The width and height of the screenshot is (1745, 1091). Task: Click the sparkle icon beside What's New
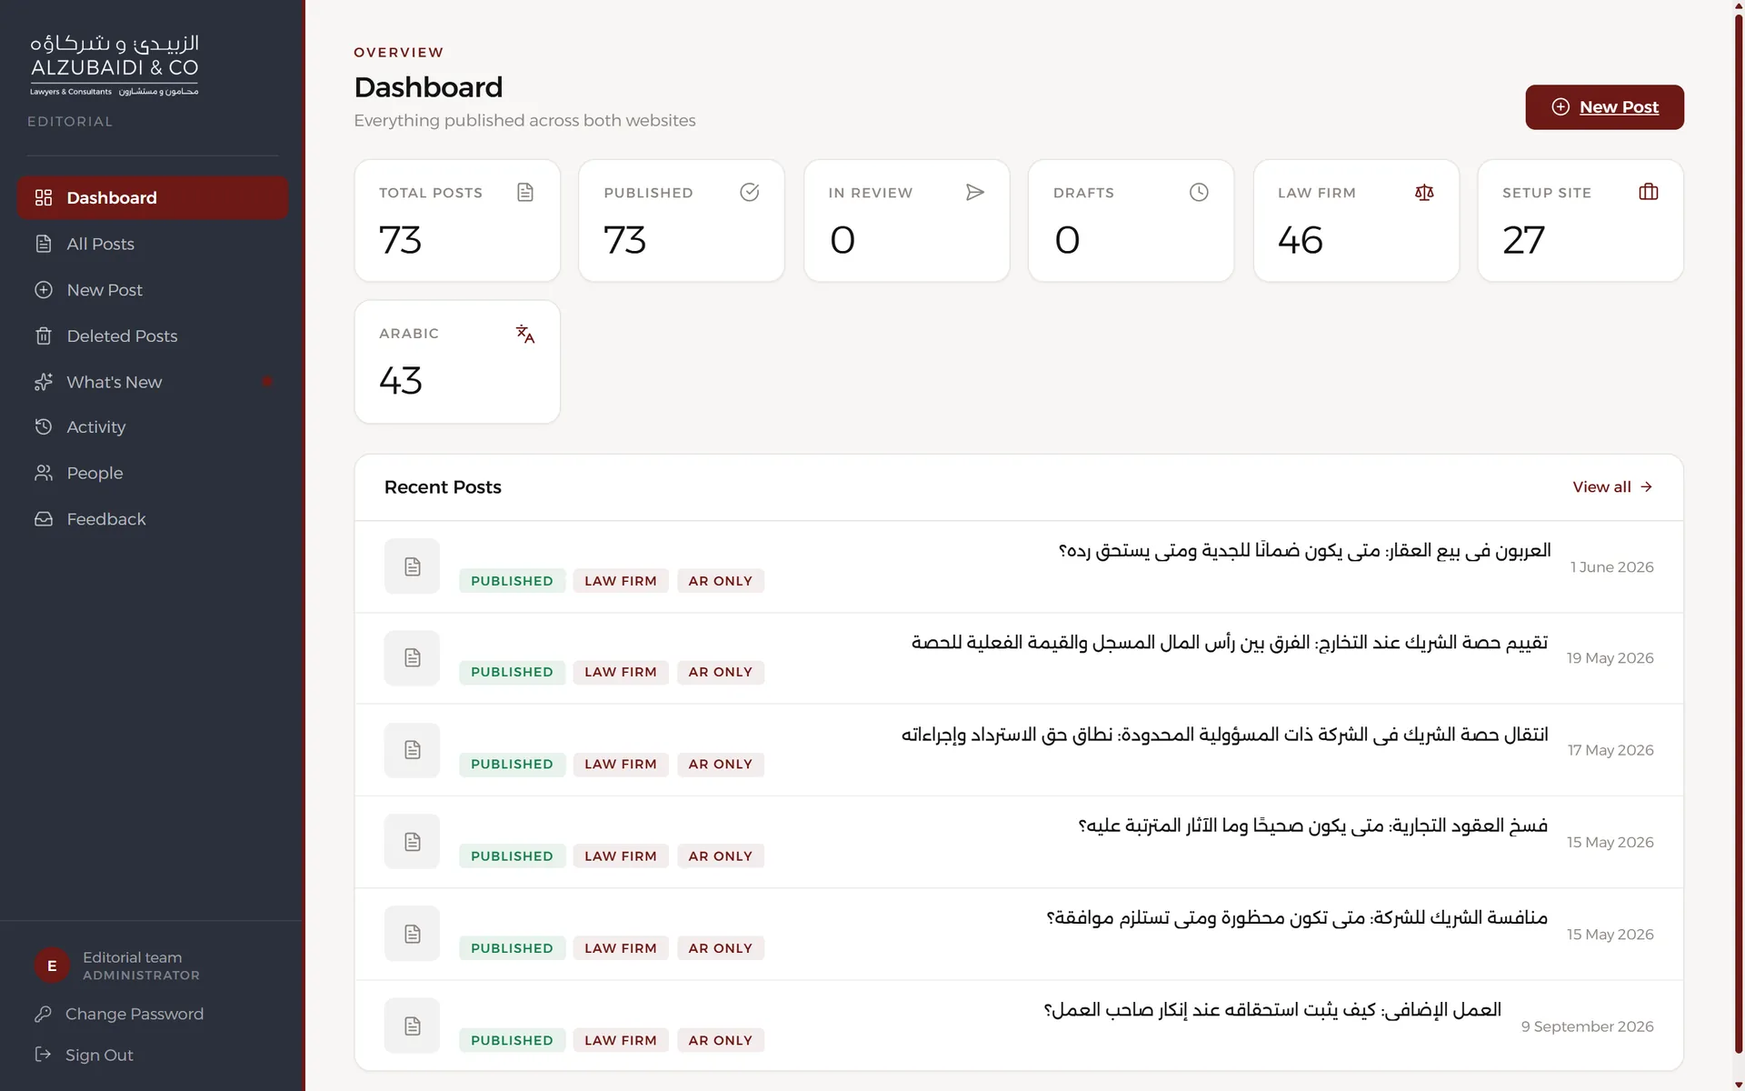point(44,382)
